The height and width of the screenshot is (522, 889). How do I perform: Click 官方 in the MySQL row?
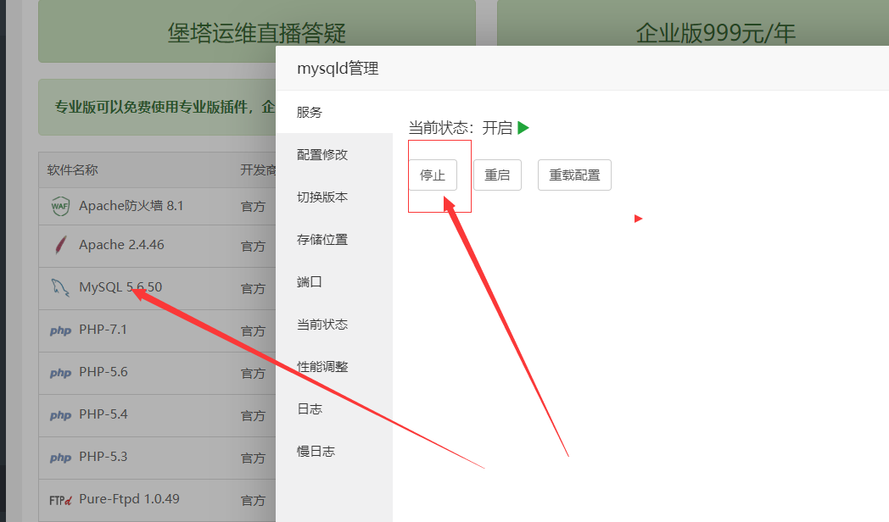click(253, 289)
